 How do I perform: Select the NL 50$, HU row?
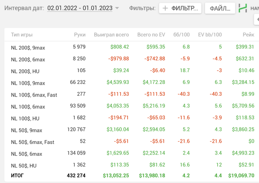point(132,165)
